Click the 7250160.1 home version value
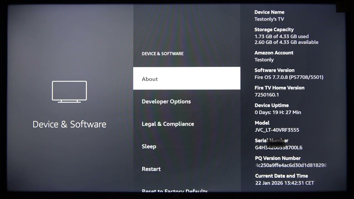Viewport: 354px width, 199px height. click(267, 95)
